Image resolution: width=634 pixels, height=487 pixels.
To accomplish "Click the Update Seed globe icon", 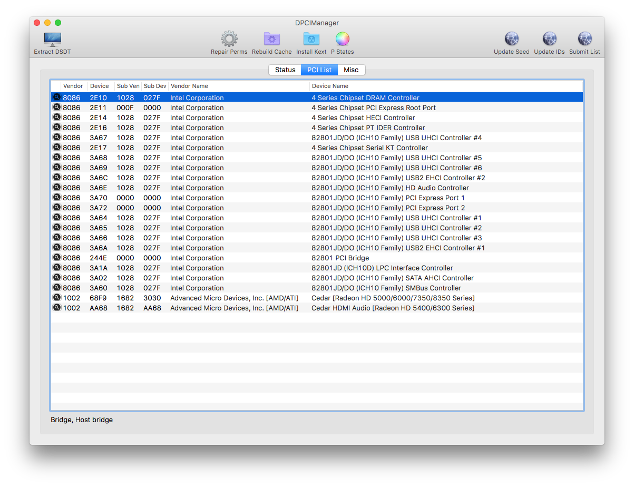I will [x=511, y=40].
